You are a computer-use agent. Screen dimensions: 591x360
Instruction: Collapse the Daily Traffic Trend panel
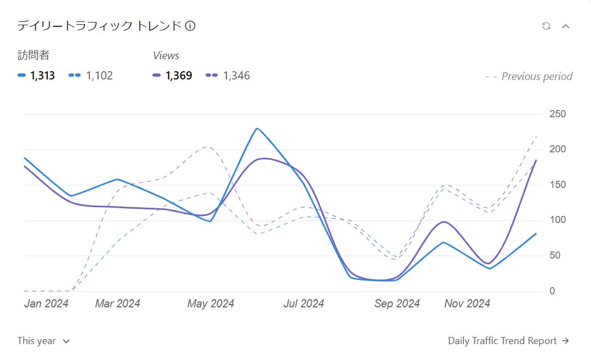pos(566,26)
